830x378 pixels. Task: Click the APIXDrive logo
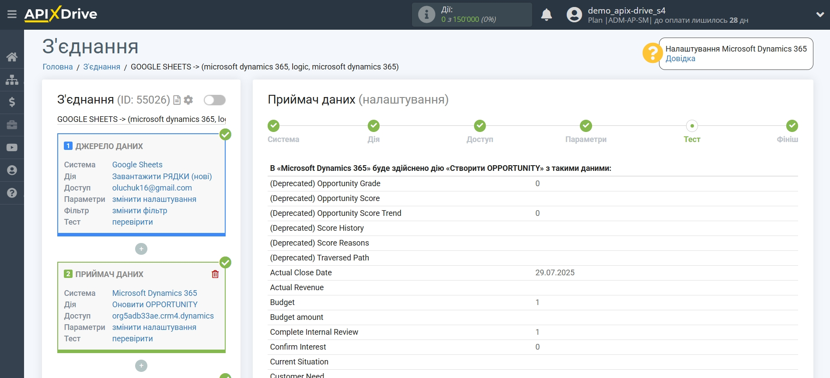(x=61, y=14)
